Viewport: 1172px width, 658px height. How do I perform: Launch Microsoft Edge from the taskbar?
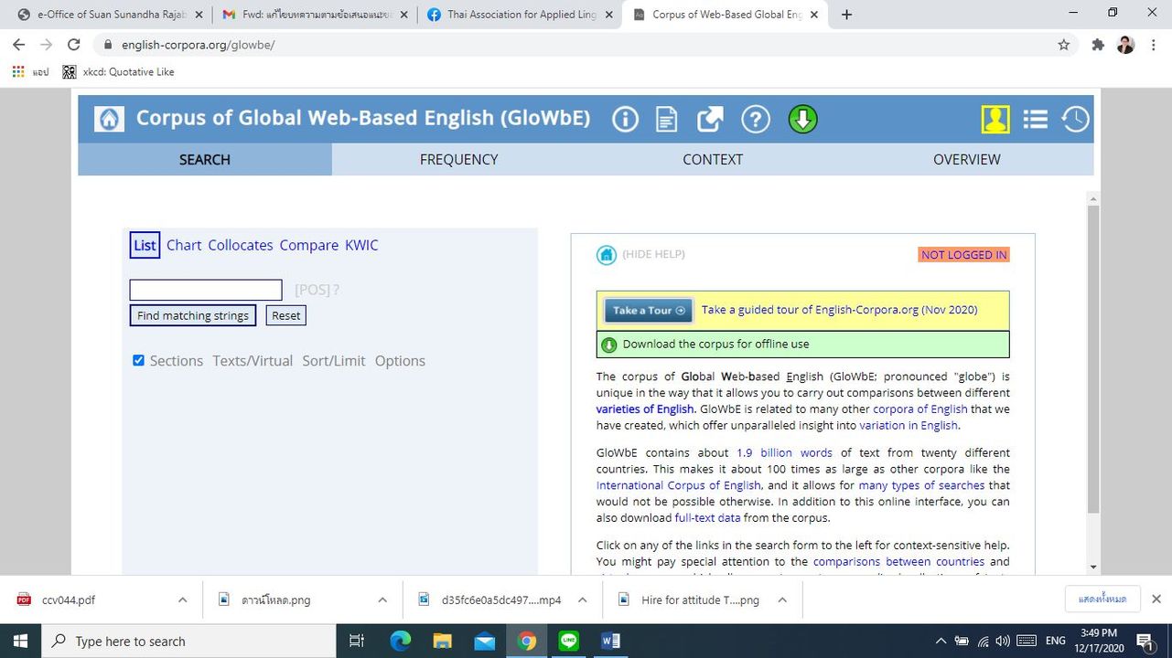tap(401, 641)
